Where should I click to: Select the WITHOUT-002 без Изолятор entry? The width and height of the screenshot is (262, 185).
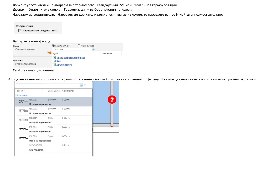(54, 148)
